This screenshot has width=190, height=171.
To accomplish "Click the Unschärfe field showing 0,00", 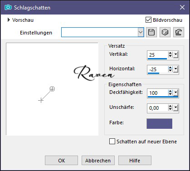I will pyautogui.click(x=158, y=108).
